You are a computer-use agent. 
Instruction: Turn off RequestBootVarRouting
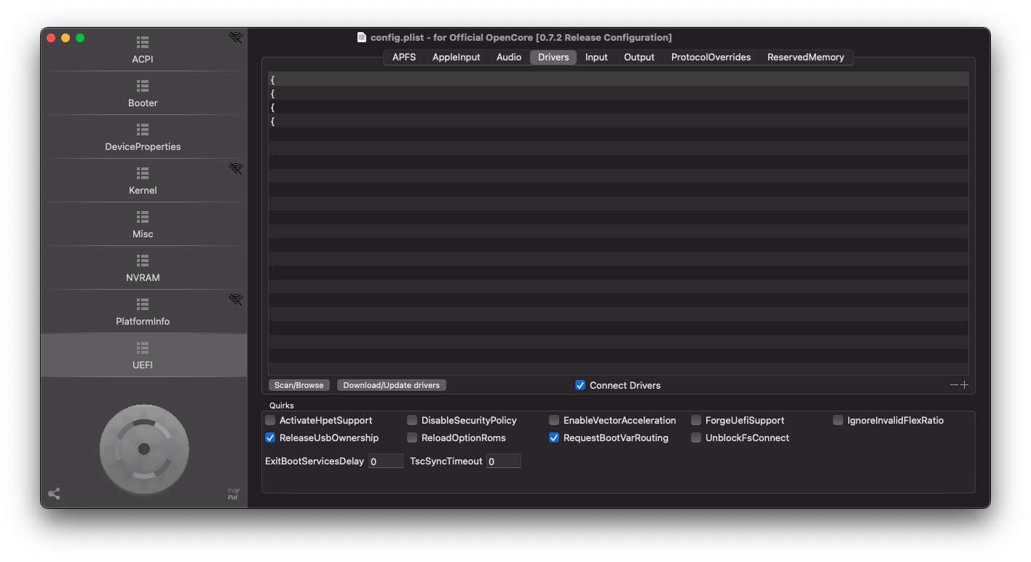point(554,438)
